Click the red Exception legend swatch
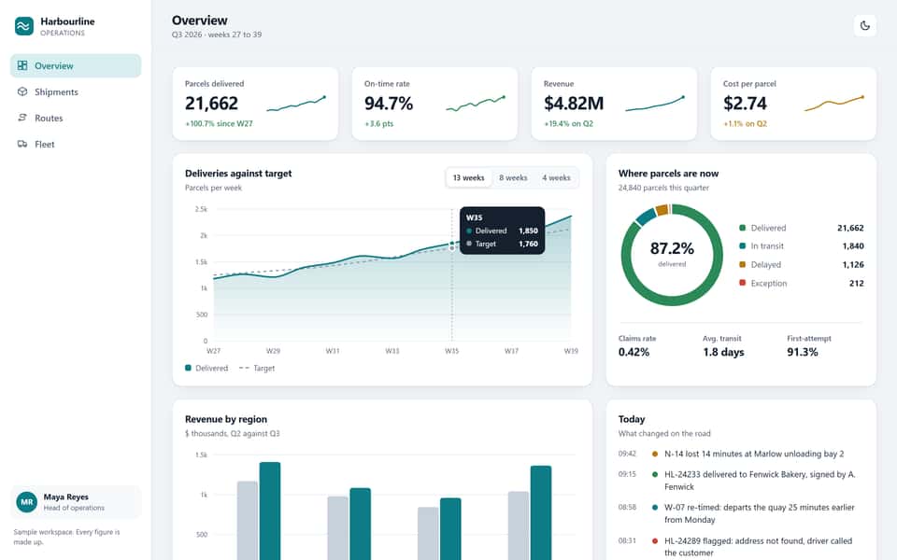Screen dimensions: 897x560 coord(743,283)
